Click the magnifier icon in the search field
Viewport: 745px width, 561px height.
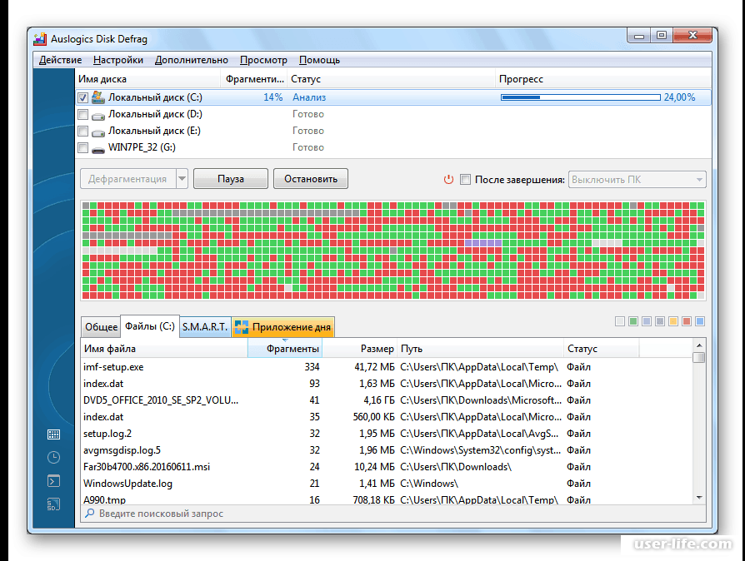click(x=89, y=513)
